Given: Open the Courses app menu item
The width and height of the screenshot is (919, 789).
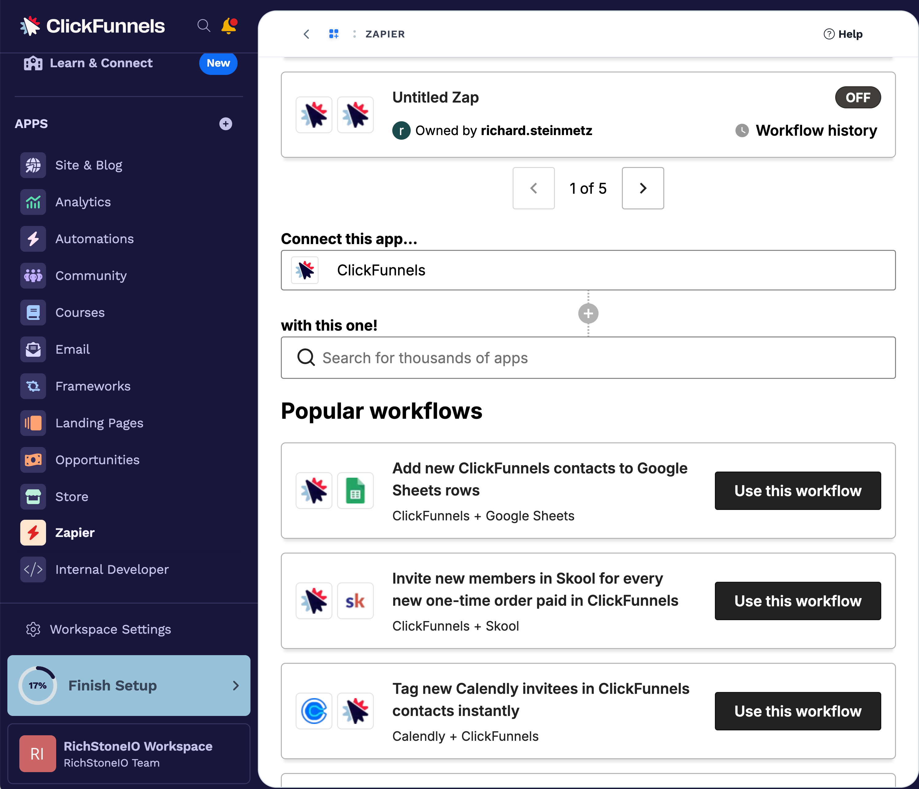Looking at the screenshot, I should (80, 313).
